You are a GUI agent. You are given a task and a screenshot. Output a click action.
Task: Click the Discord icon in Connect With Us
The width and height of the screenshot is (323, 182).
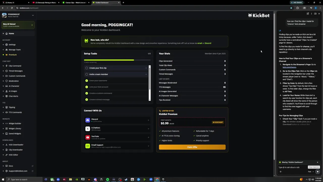point(88,120)
